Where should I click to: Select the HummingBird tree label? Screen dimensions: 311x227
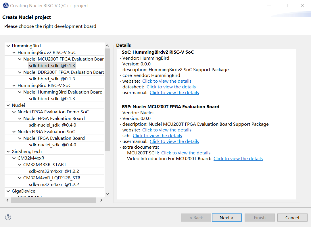pyautogui.click(x=26, y=46)
